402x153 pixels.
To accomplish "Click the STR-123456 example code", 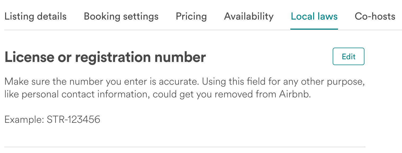I will pyautogui.click(x=74, y=120).
